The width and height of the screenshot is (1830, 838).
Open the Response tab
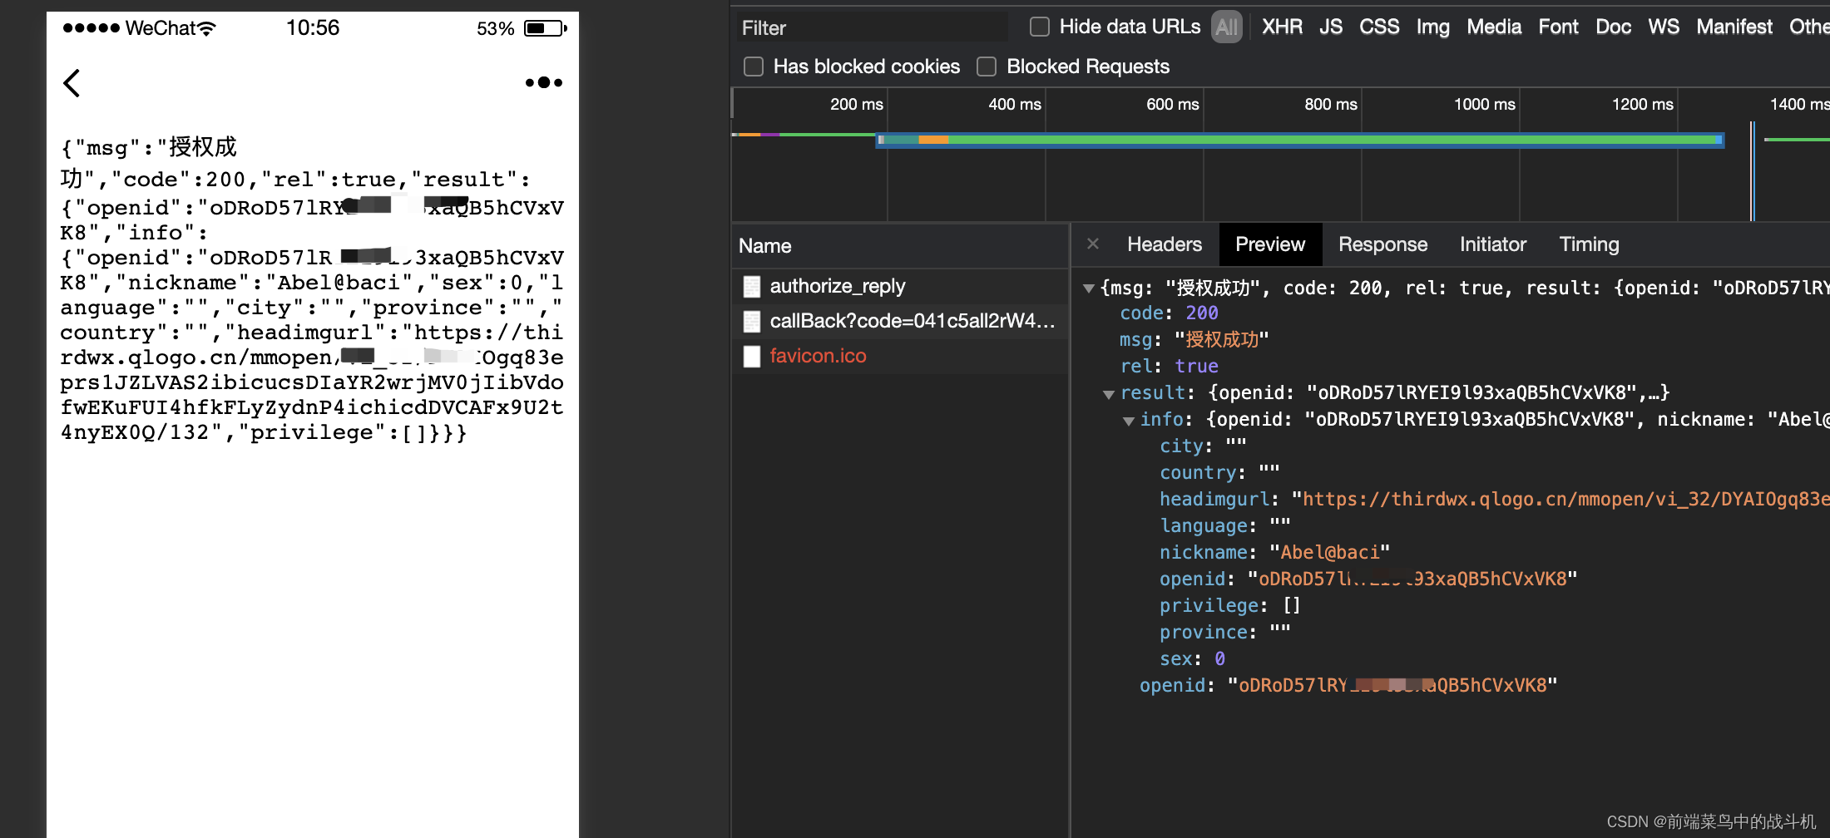click(x=1382, y=244)
